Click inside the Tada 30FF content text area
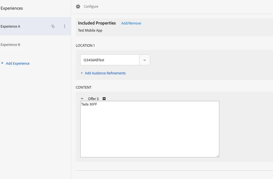273x179 pixels. pyautogui.click(x=150, y=129)
